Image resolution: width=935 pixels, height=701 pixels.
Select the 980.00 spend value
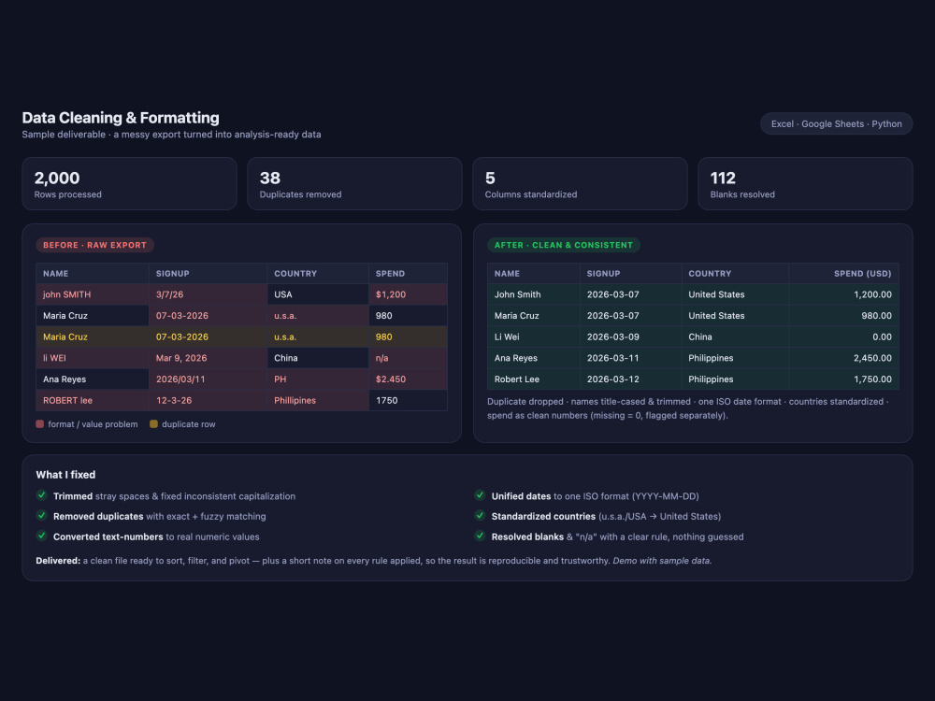click(x=843, y=316)
